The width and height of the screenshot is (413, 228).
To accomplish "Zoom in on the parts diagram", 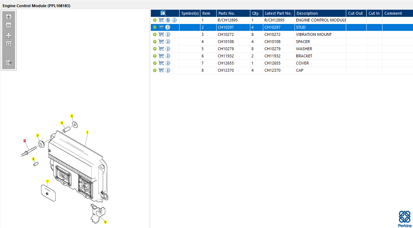I will (x=9, y=17).
